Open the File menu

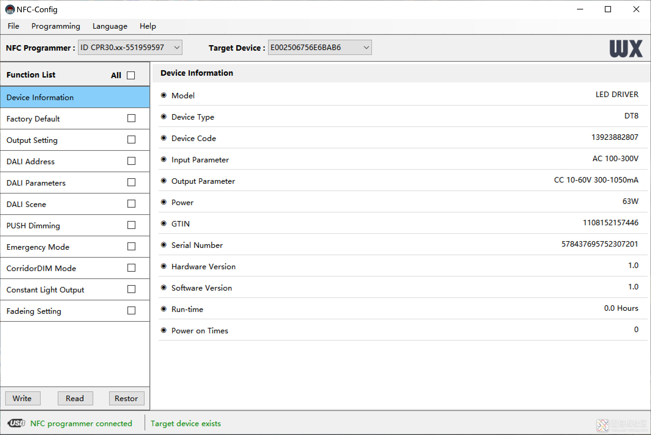pos(13,26)
